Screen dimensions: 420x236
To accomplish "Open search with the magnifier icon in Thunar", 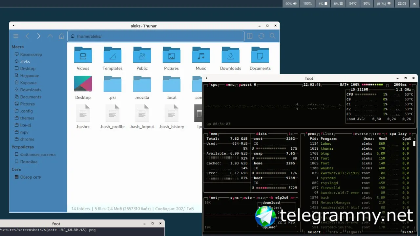I will 272,36.
